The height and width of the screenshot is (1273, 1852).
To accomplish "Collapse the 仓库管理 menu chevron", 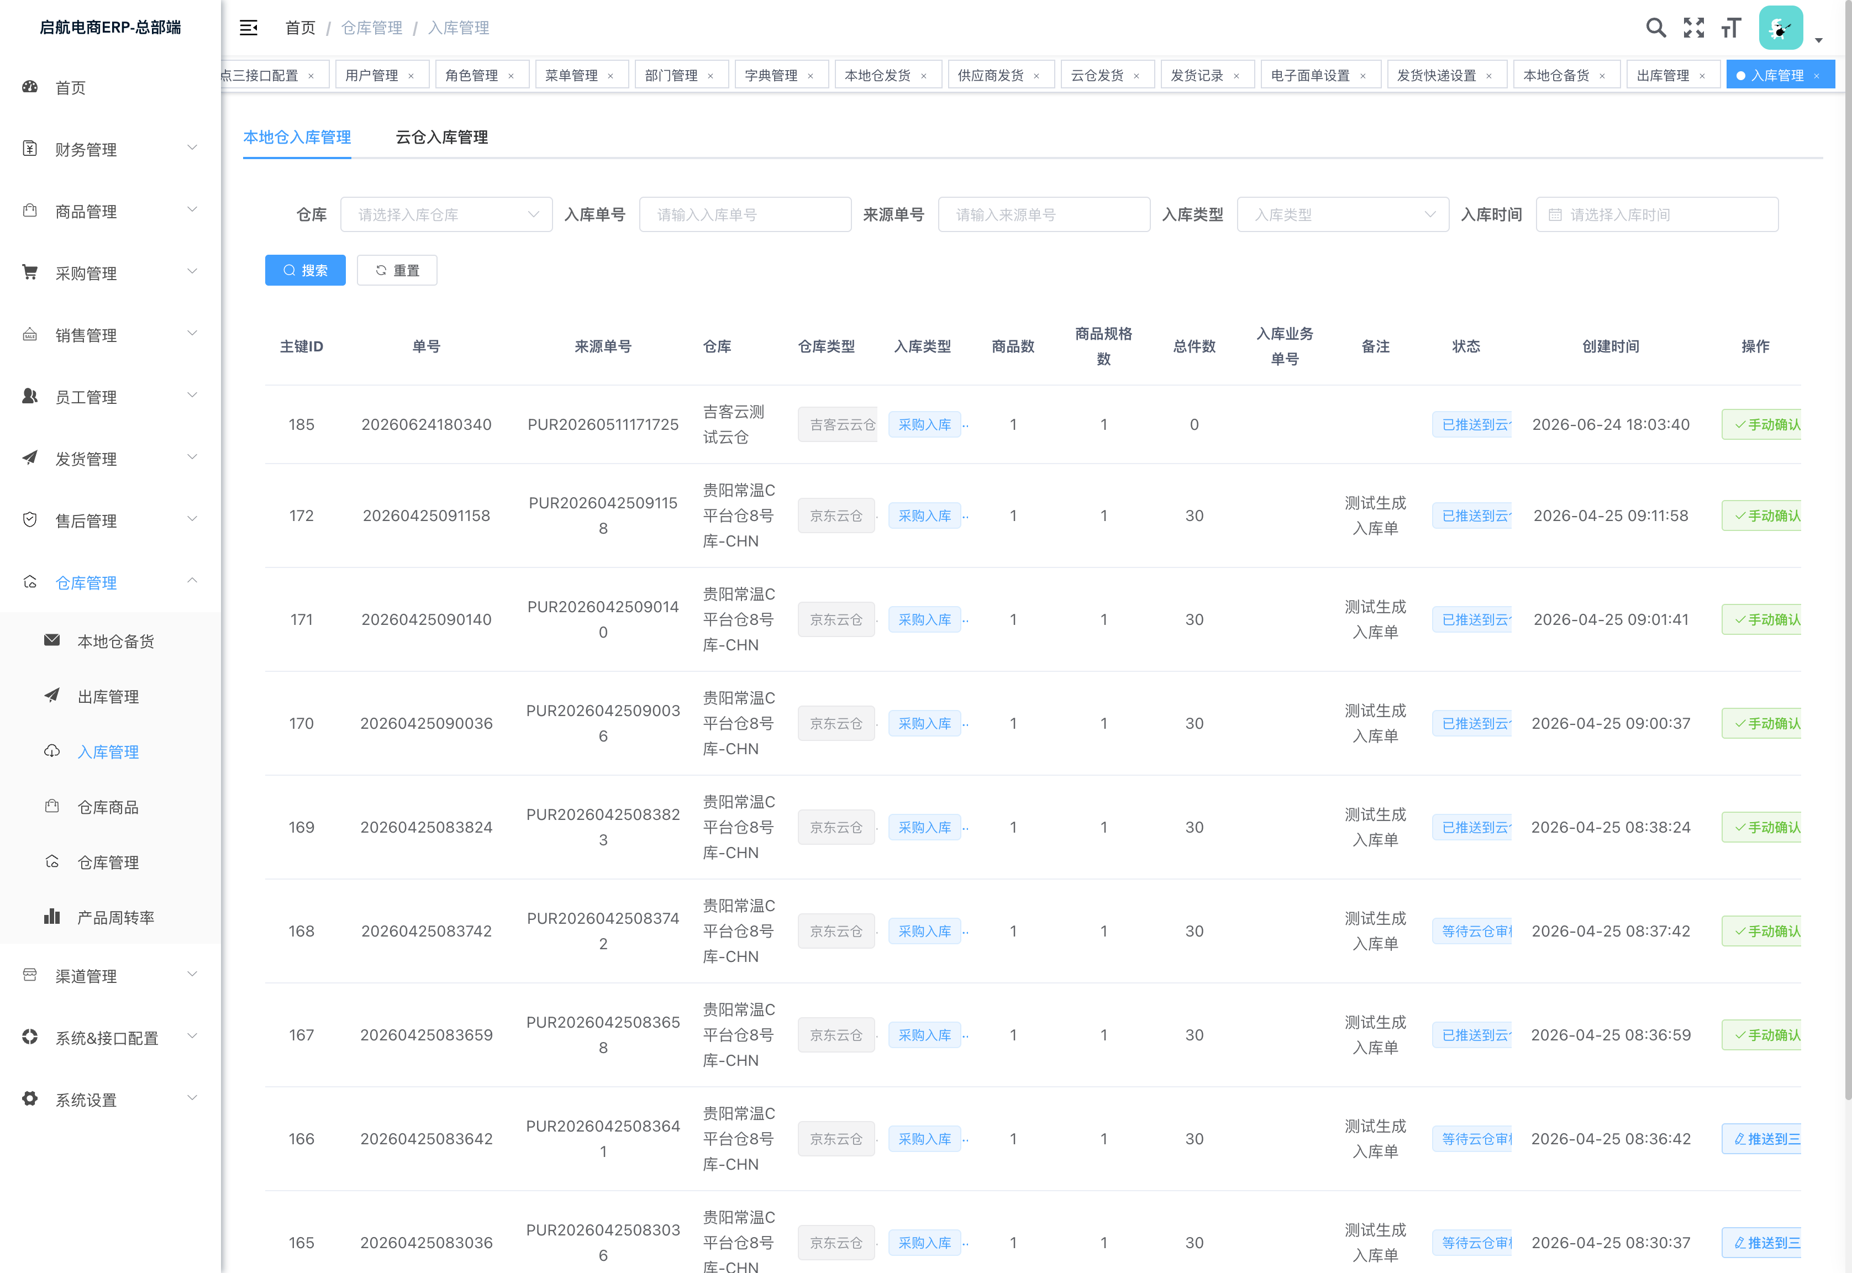I will 192,581.
